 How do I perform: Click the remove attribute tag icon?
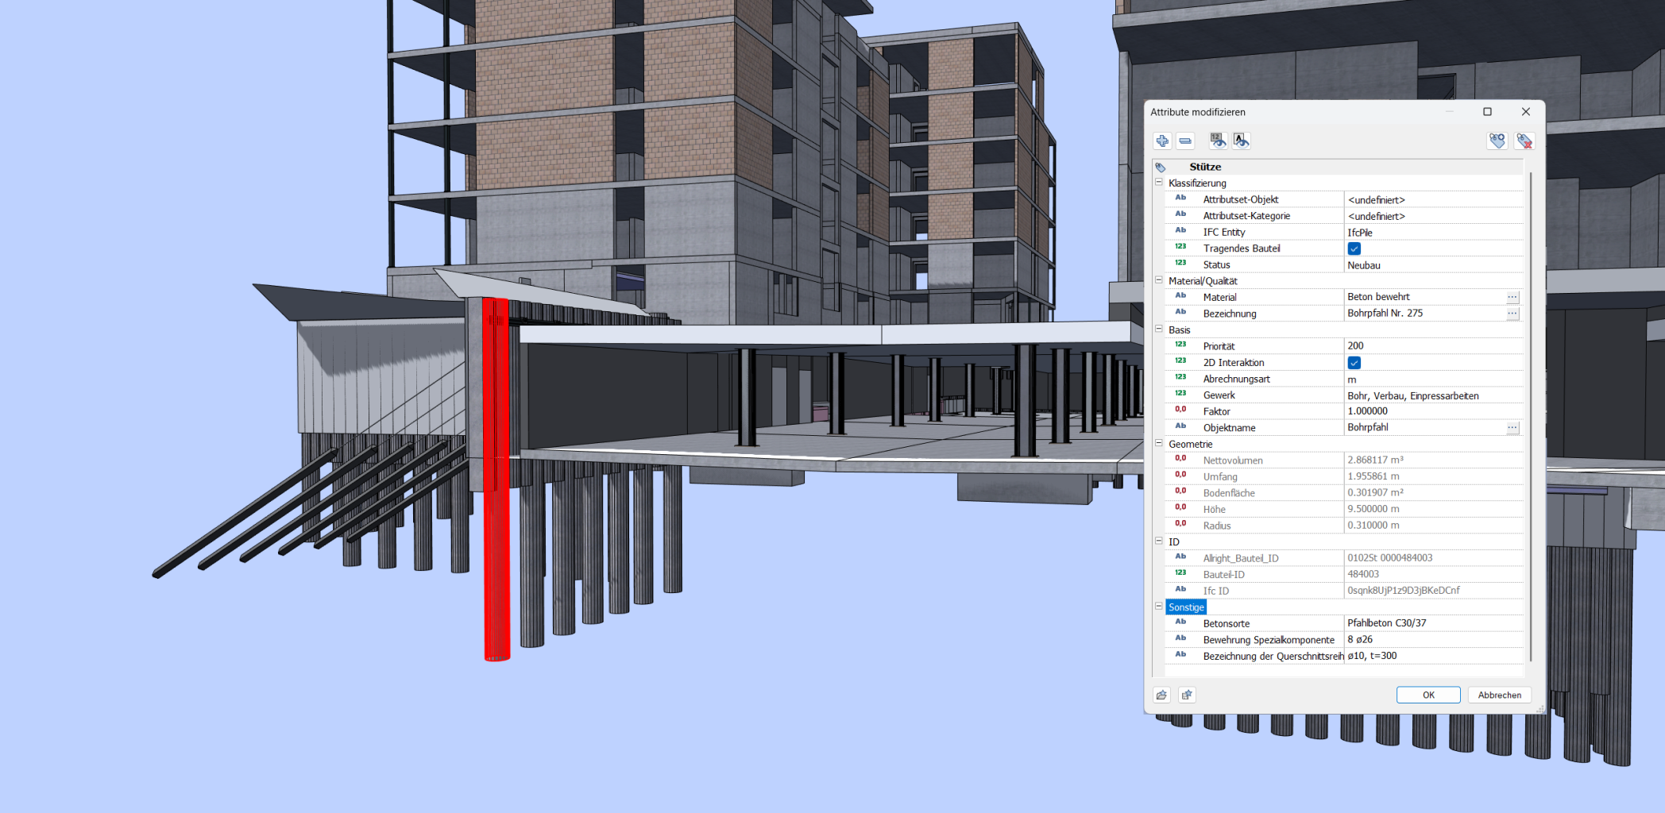click(1524, 141)
